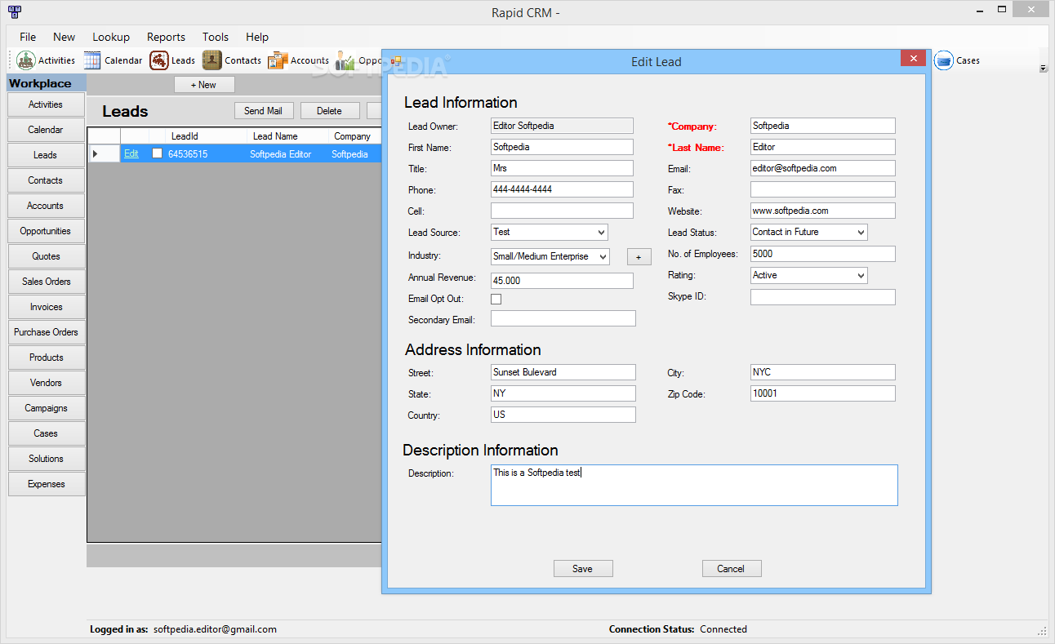Click the Annual Revenue field

(562, 281)
